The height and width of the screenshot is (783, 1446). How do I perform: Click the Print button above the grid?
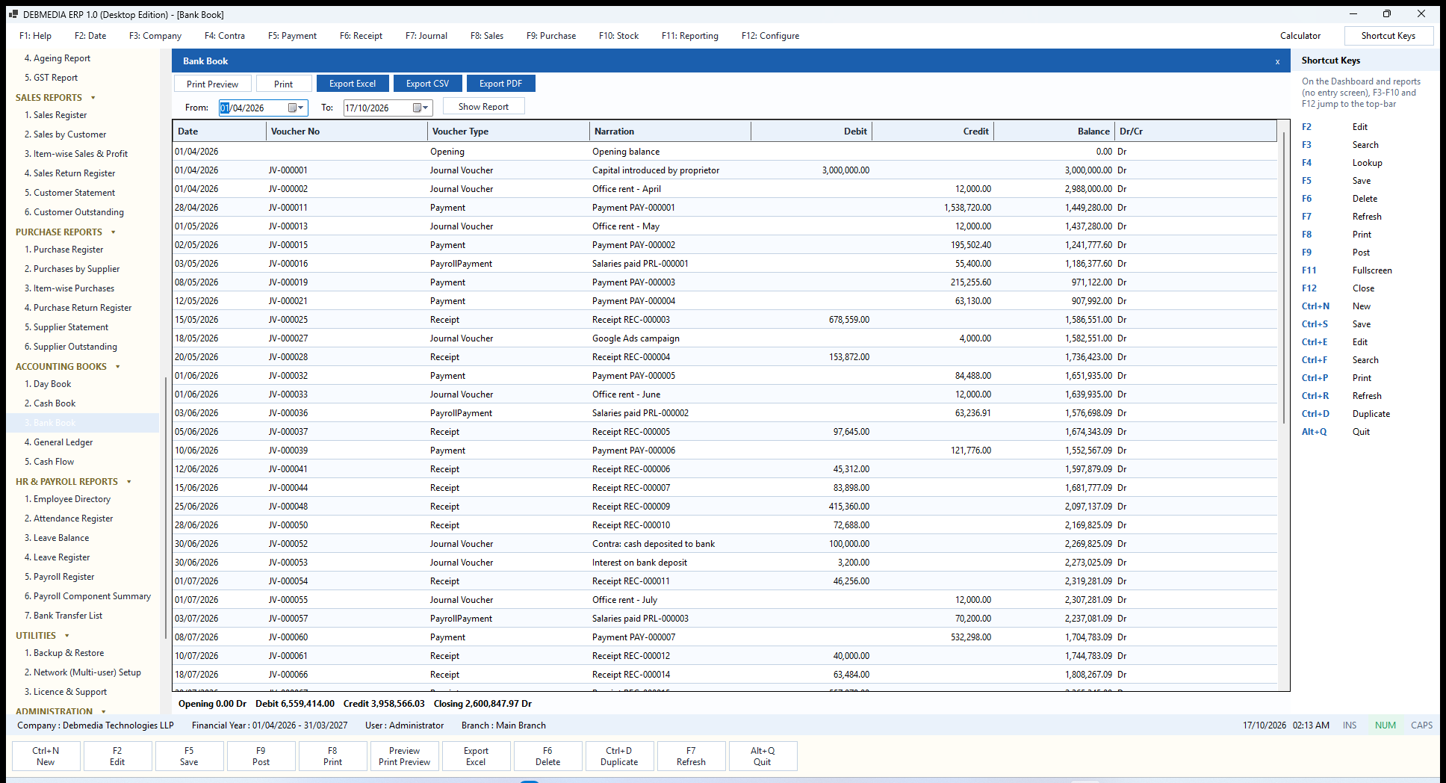pyautogui.click(x=283, y=84)
